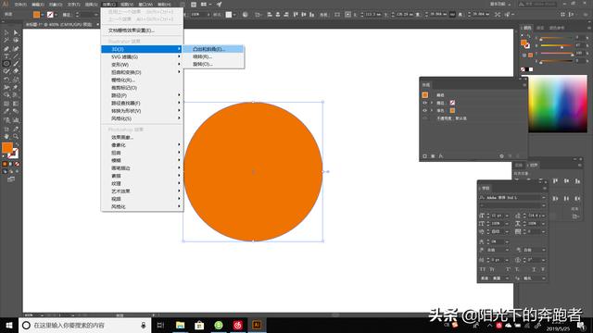The width and height of the screenshot is (593, 333).
Task: Select the Paintbrush tool
Action: 16,64
